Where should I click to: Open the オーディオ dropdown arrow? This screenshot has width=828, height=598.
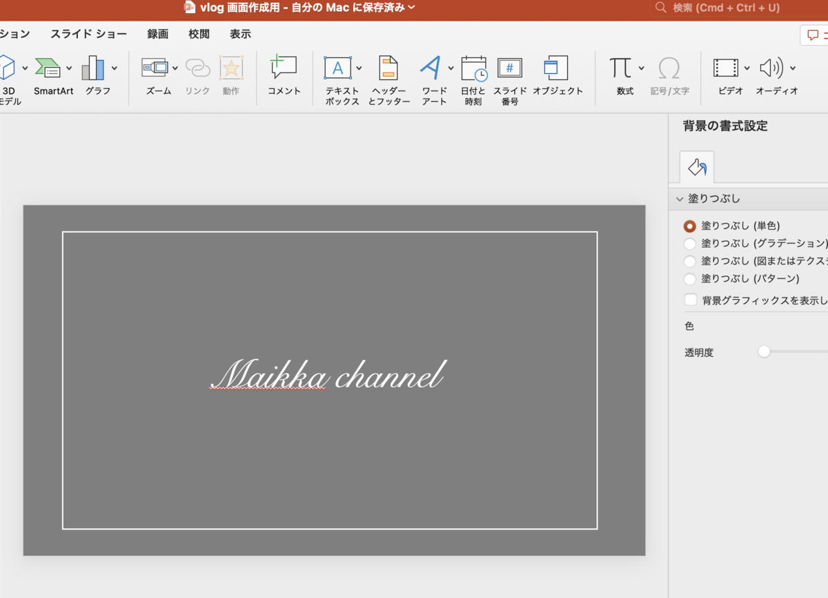point(793,68)
